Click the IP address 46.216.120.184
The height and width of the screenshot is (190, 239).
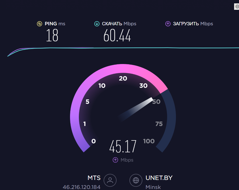point(82,187)
